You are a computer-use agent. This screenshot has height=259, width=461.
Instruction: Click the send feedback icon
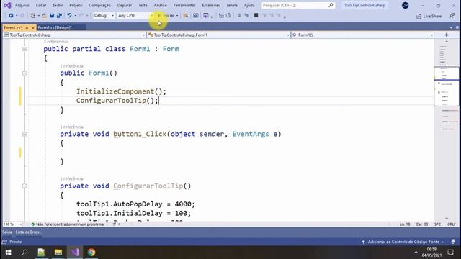(x=452, y=16)
